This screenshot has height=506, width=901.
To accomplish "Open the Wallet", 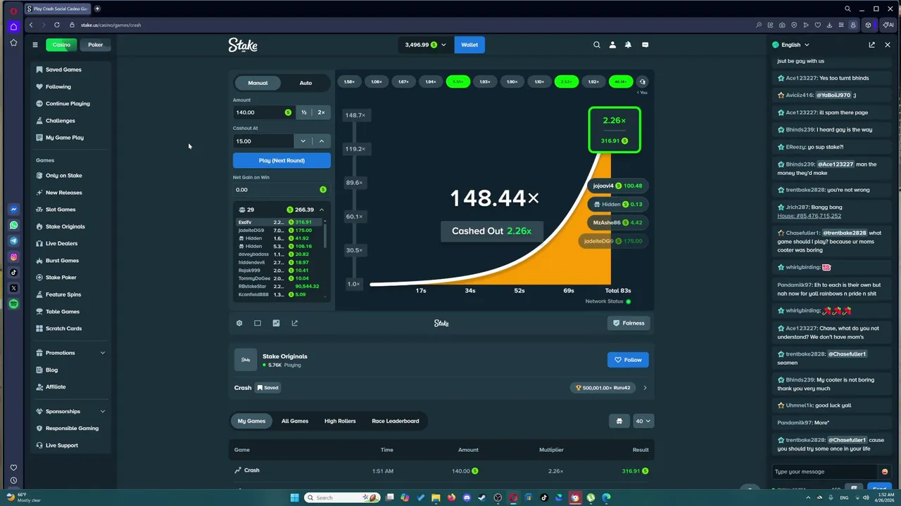I will [470, 45].
